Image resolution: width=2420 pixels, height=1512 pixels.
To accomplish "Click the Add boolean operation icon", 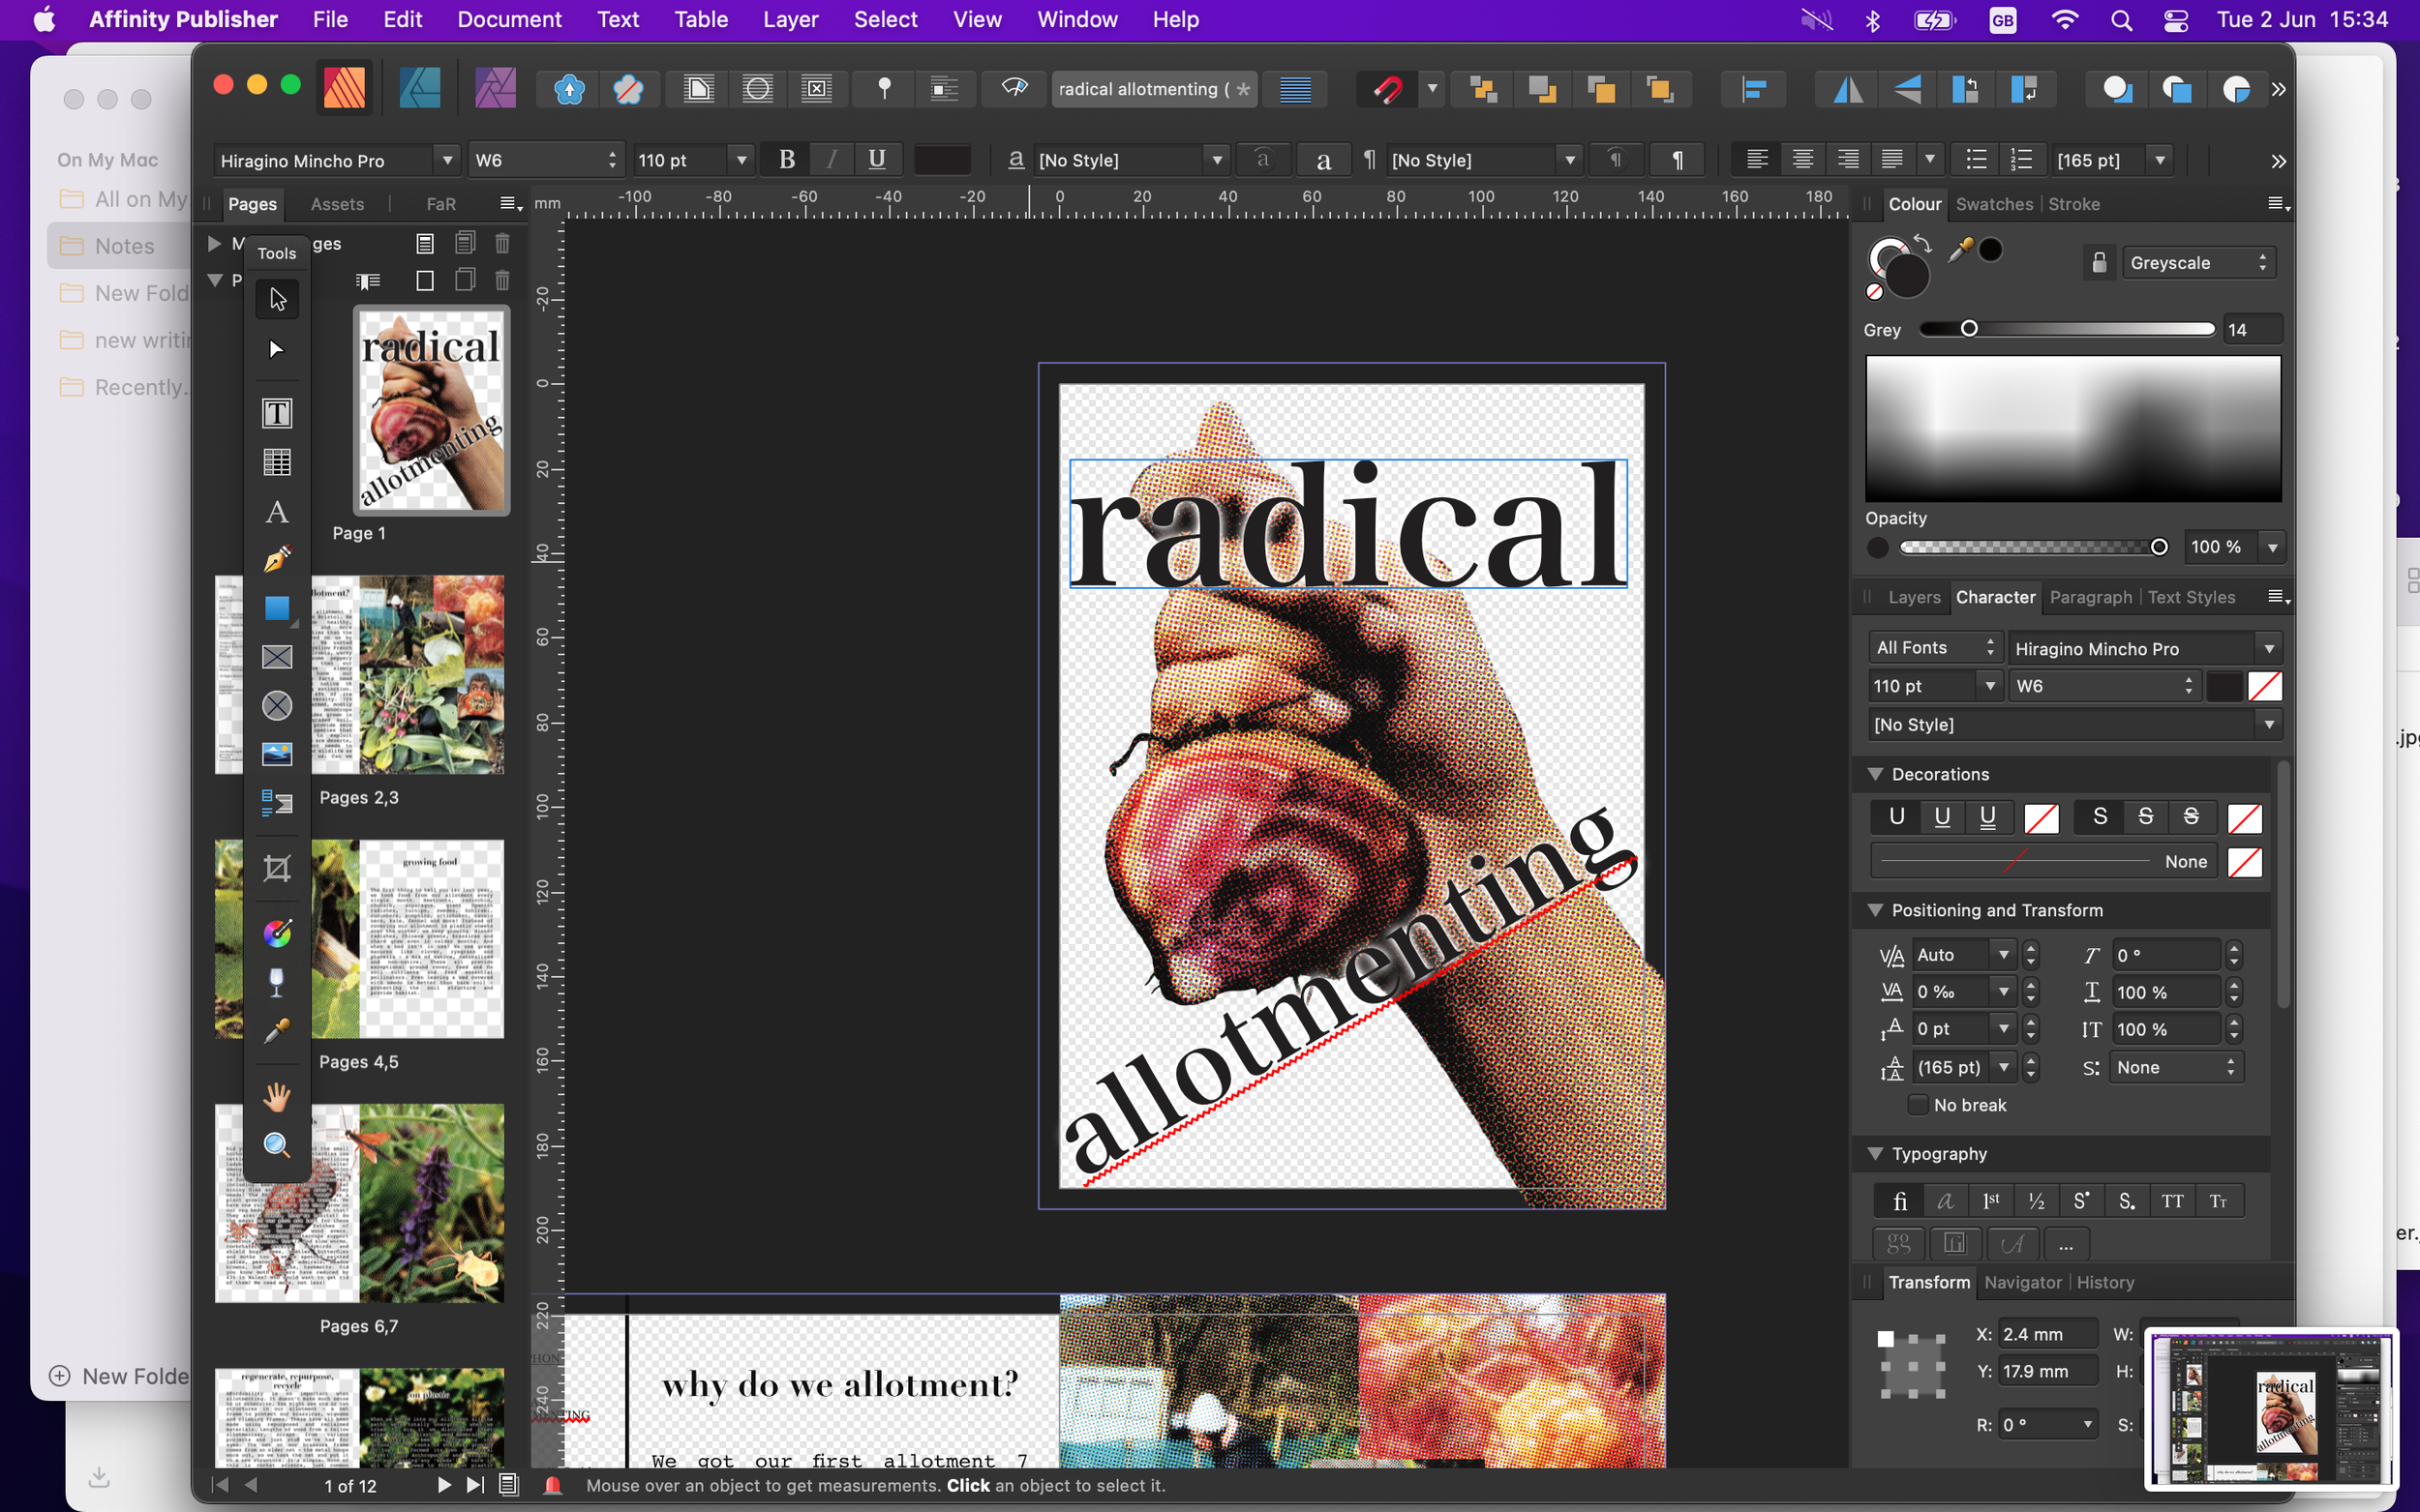I will click(x=2118, y=90).
